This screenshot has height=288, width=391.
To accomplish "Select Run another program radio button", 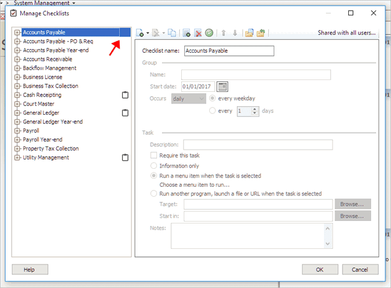I will click(154, 194).
